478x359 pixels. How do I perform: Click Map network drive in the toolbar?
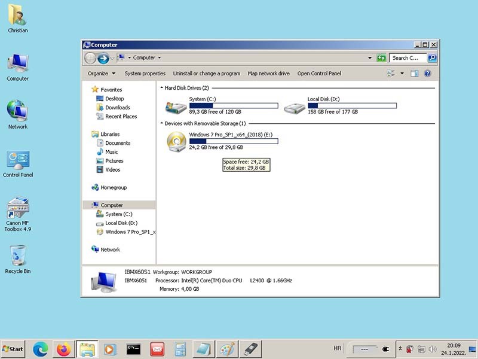(x=268, y=74)
